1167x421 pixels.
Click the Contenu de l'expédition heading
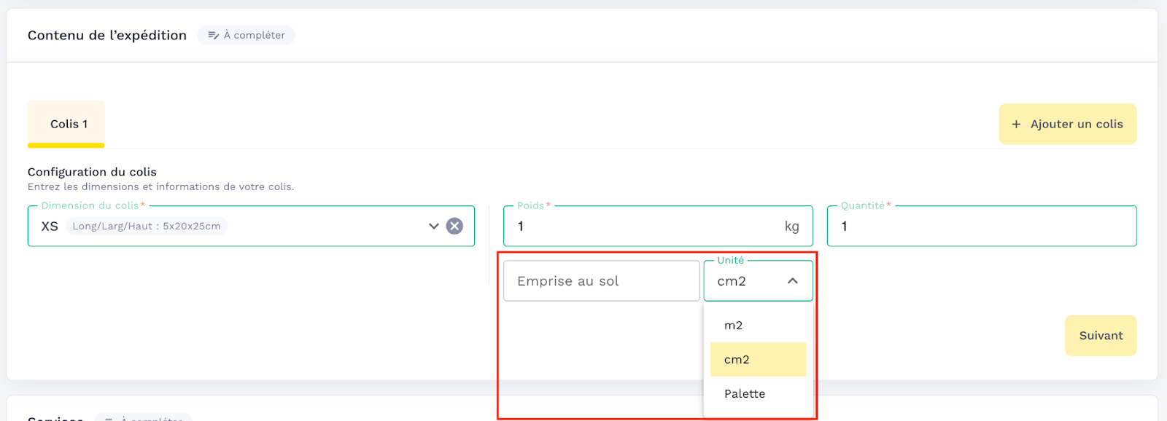click(107, 35)
